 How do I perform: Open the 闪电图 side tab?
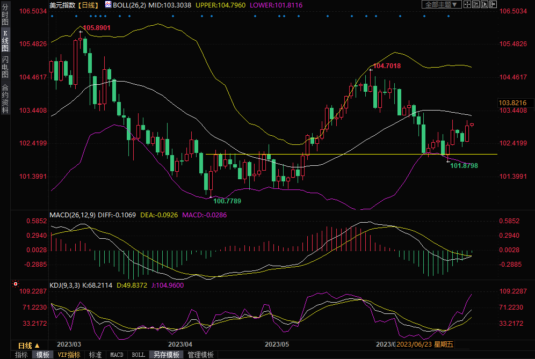point(5,67)
